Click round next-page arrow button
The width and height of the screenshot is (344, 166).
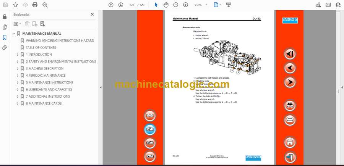(x=290, y=82)
